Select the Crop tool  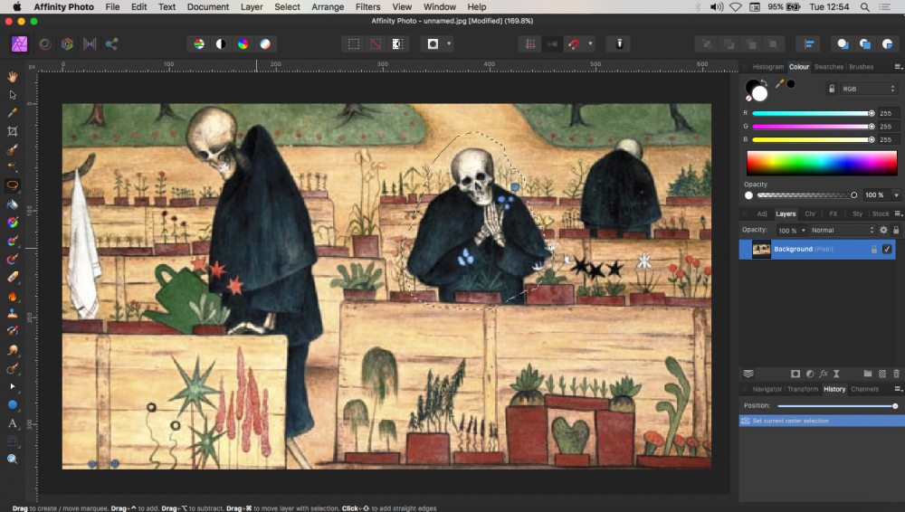[13, 131]
